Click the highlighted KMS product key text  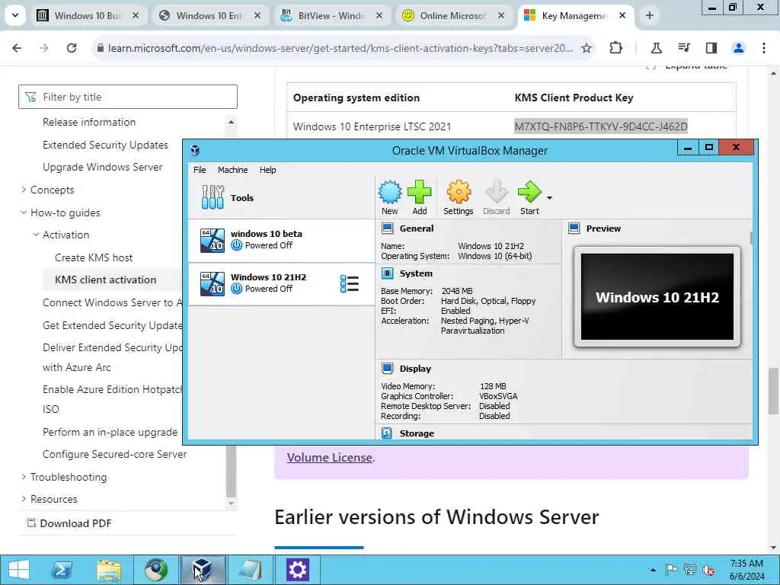pos(601,126)
